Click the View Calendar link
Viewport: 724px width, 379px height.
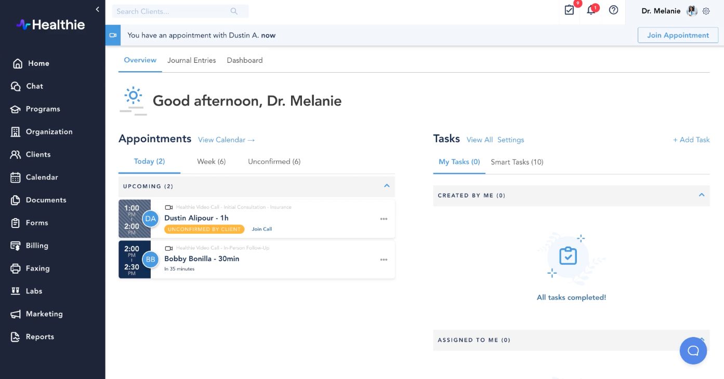click(226, 140)
